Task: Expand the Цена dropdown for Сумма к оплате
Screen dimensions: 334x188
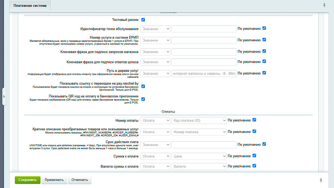Action: click(199, 157)
